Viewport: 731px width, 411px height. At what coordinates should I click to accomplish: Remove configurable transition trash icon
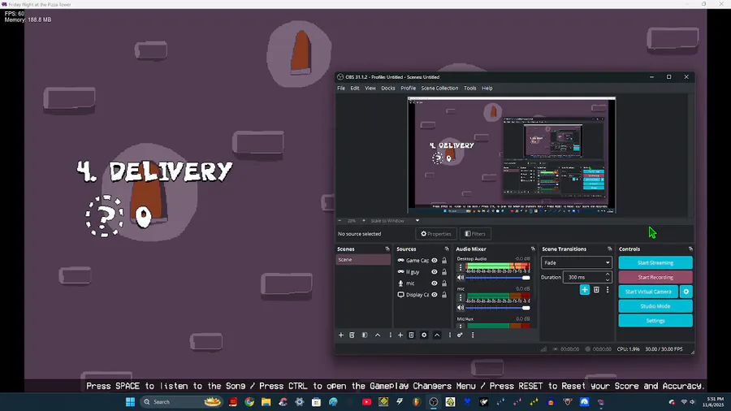coord(596,290)
